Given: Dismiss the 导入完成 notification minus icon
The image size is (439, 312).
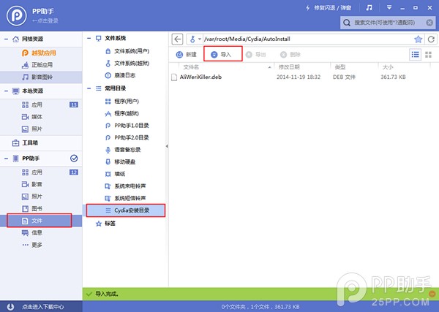Looking at the screenshot, I should click(x=432, y=294).
